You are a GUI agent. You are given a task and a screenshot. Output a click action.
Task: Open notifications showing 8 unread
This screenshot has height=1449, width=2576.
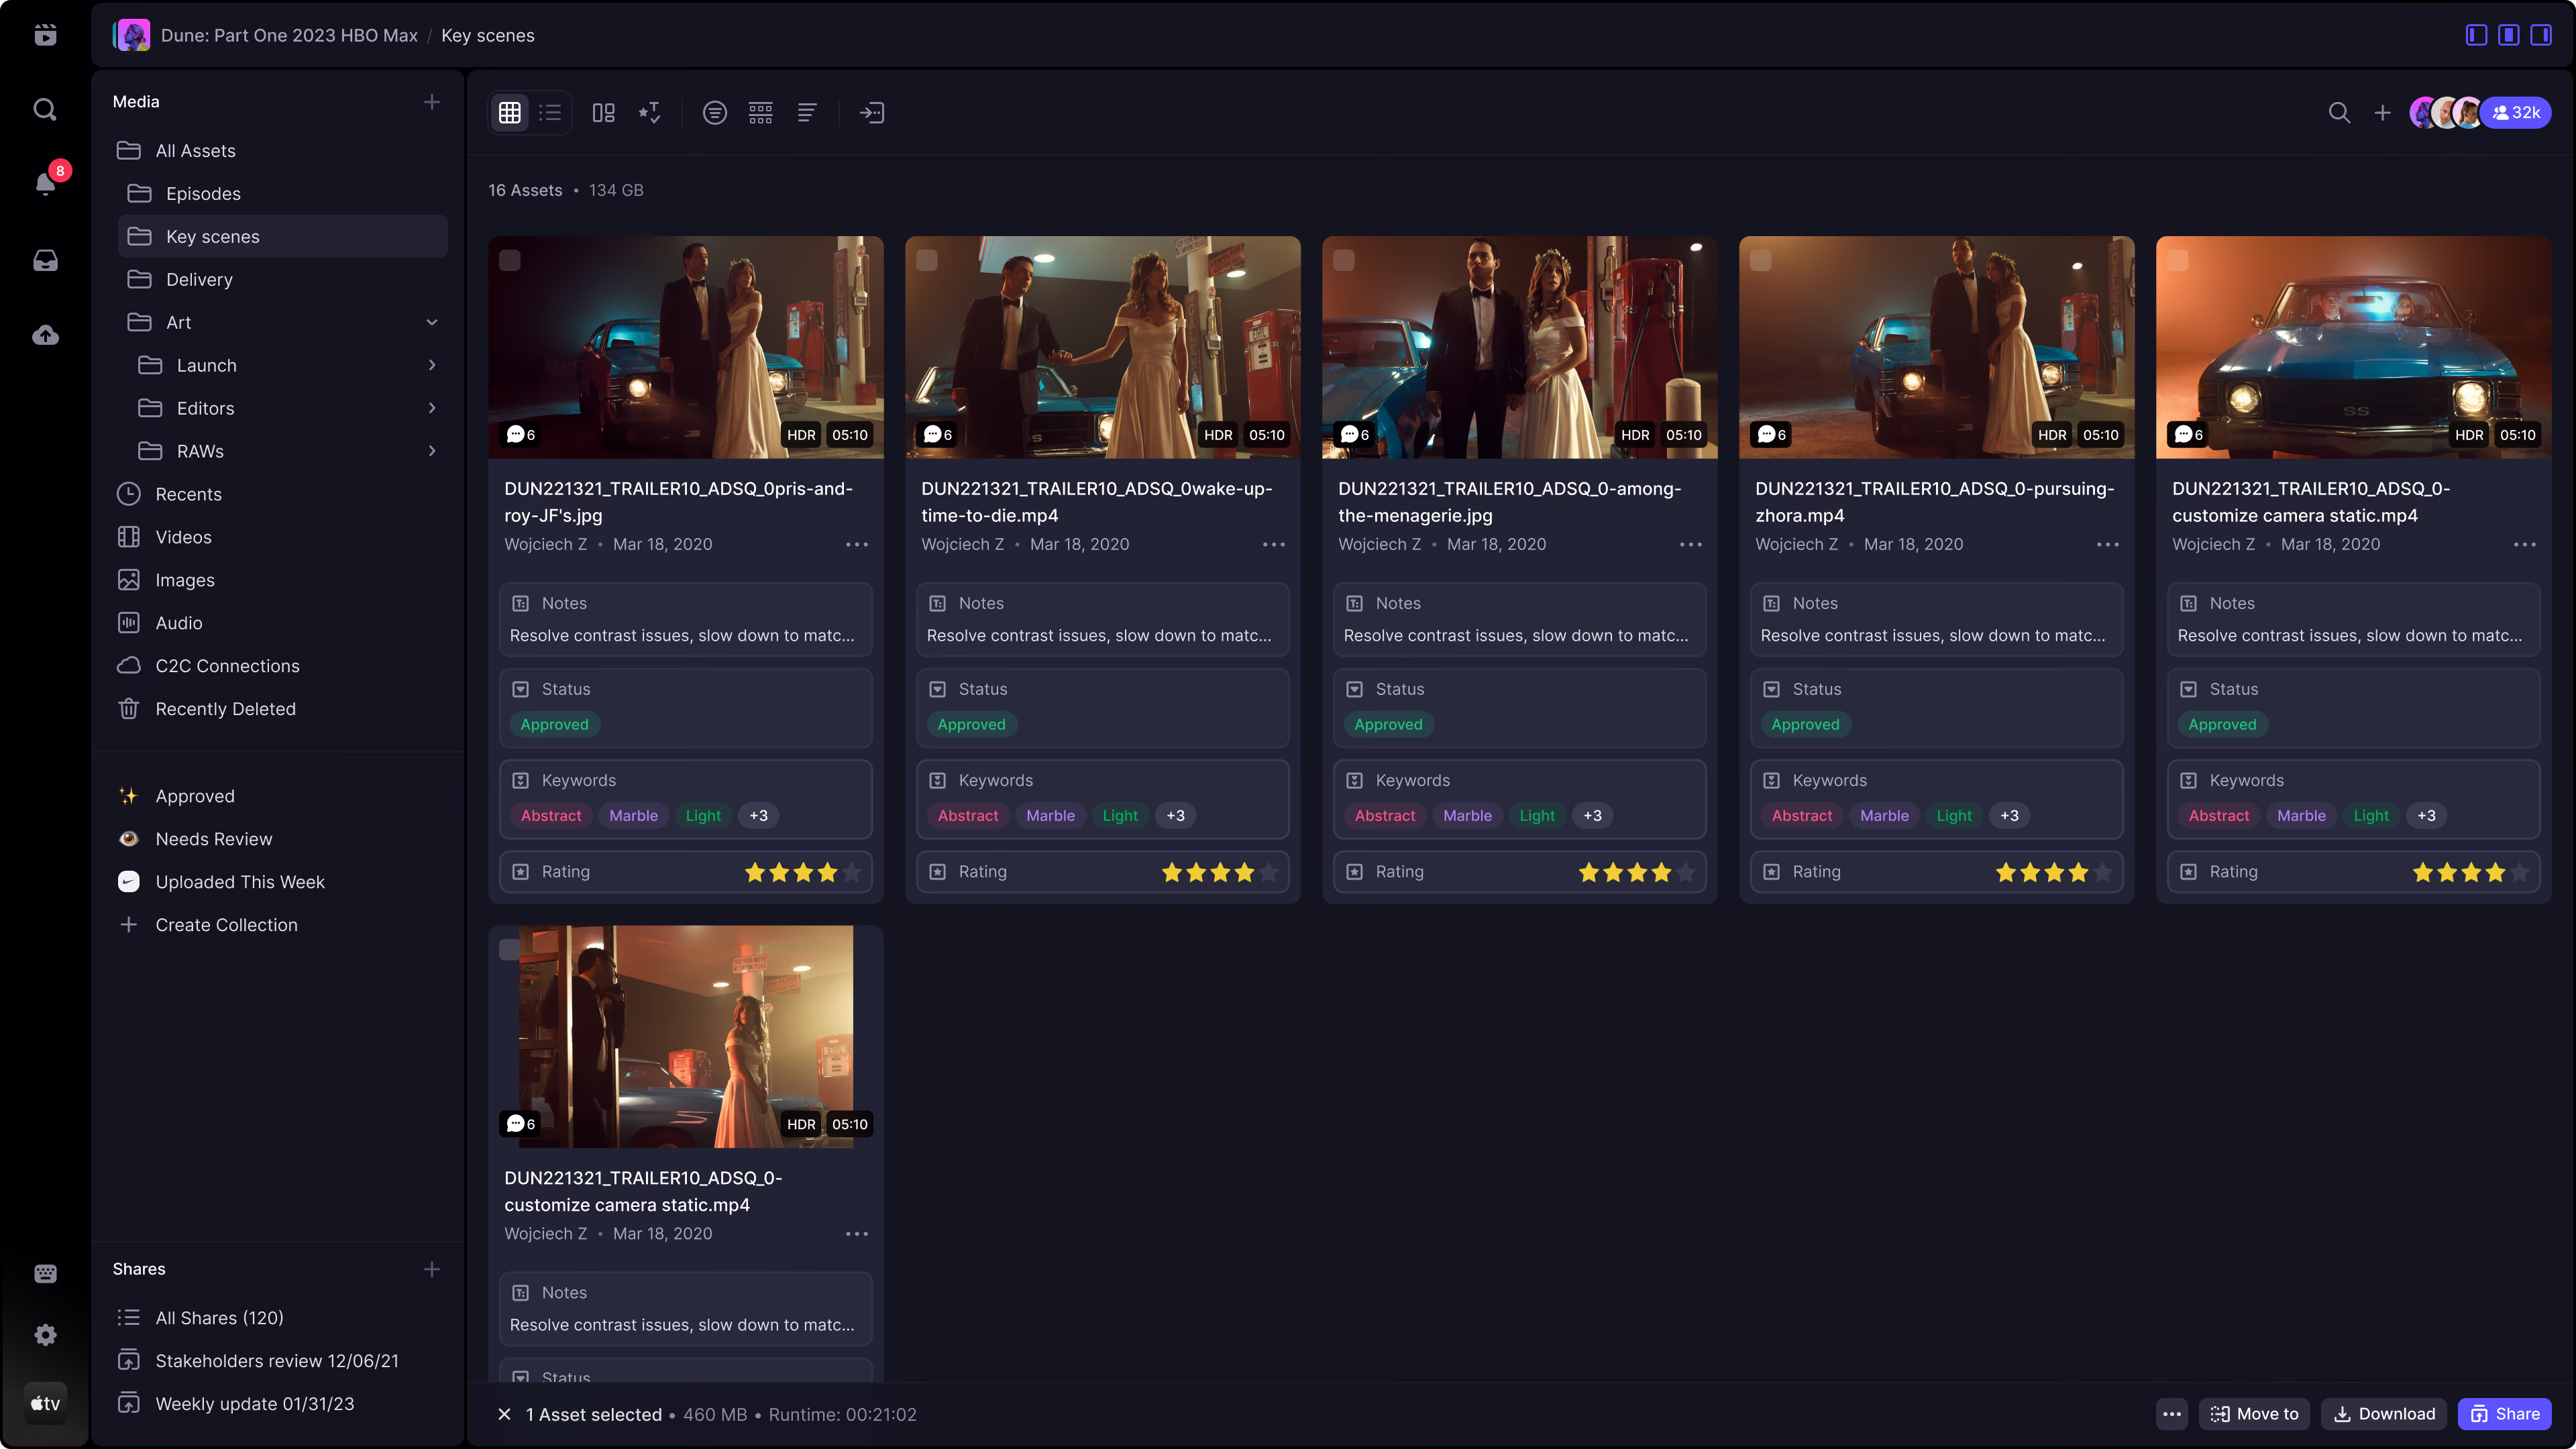click(45, 184)
